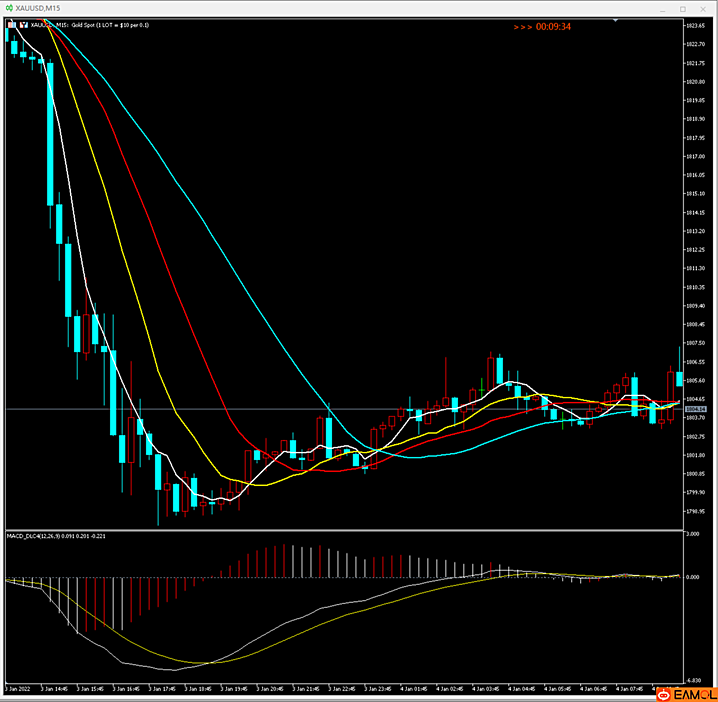Click the candle countdown timer 00:09:34
The height and width of the screenshot is (702, 718).
point(553,27)
